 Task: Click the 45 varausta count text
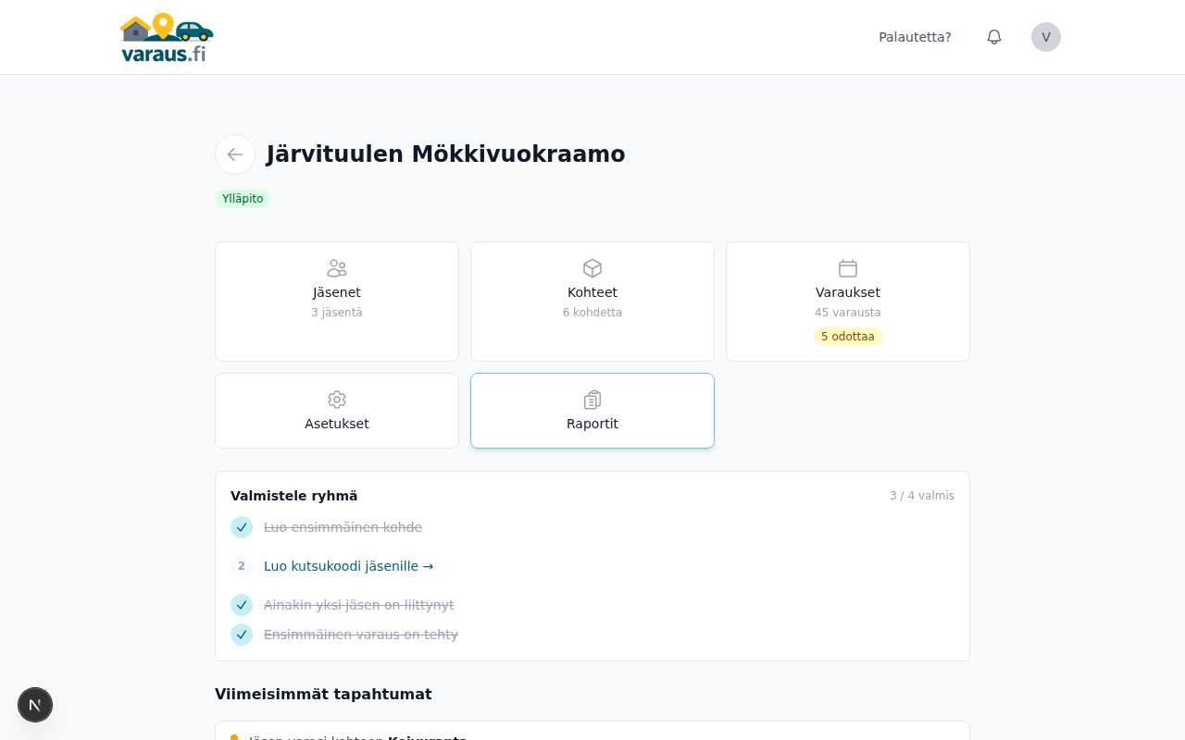tap(848, 313)
